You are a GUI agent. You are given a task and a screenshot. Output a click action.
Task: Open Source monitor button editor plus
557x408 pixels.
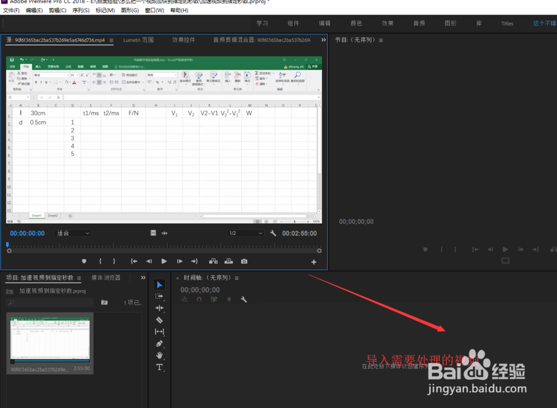[x=314, y=262]
